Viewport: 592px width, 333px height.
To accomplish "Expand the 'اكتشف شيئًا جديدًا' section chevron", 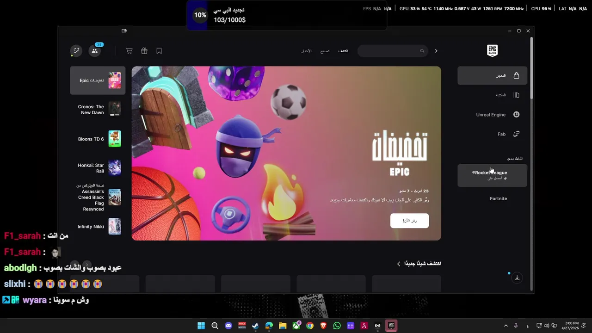I will [399, 264].
